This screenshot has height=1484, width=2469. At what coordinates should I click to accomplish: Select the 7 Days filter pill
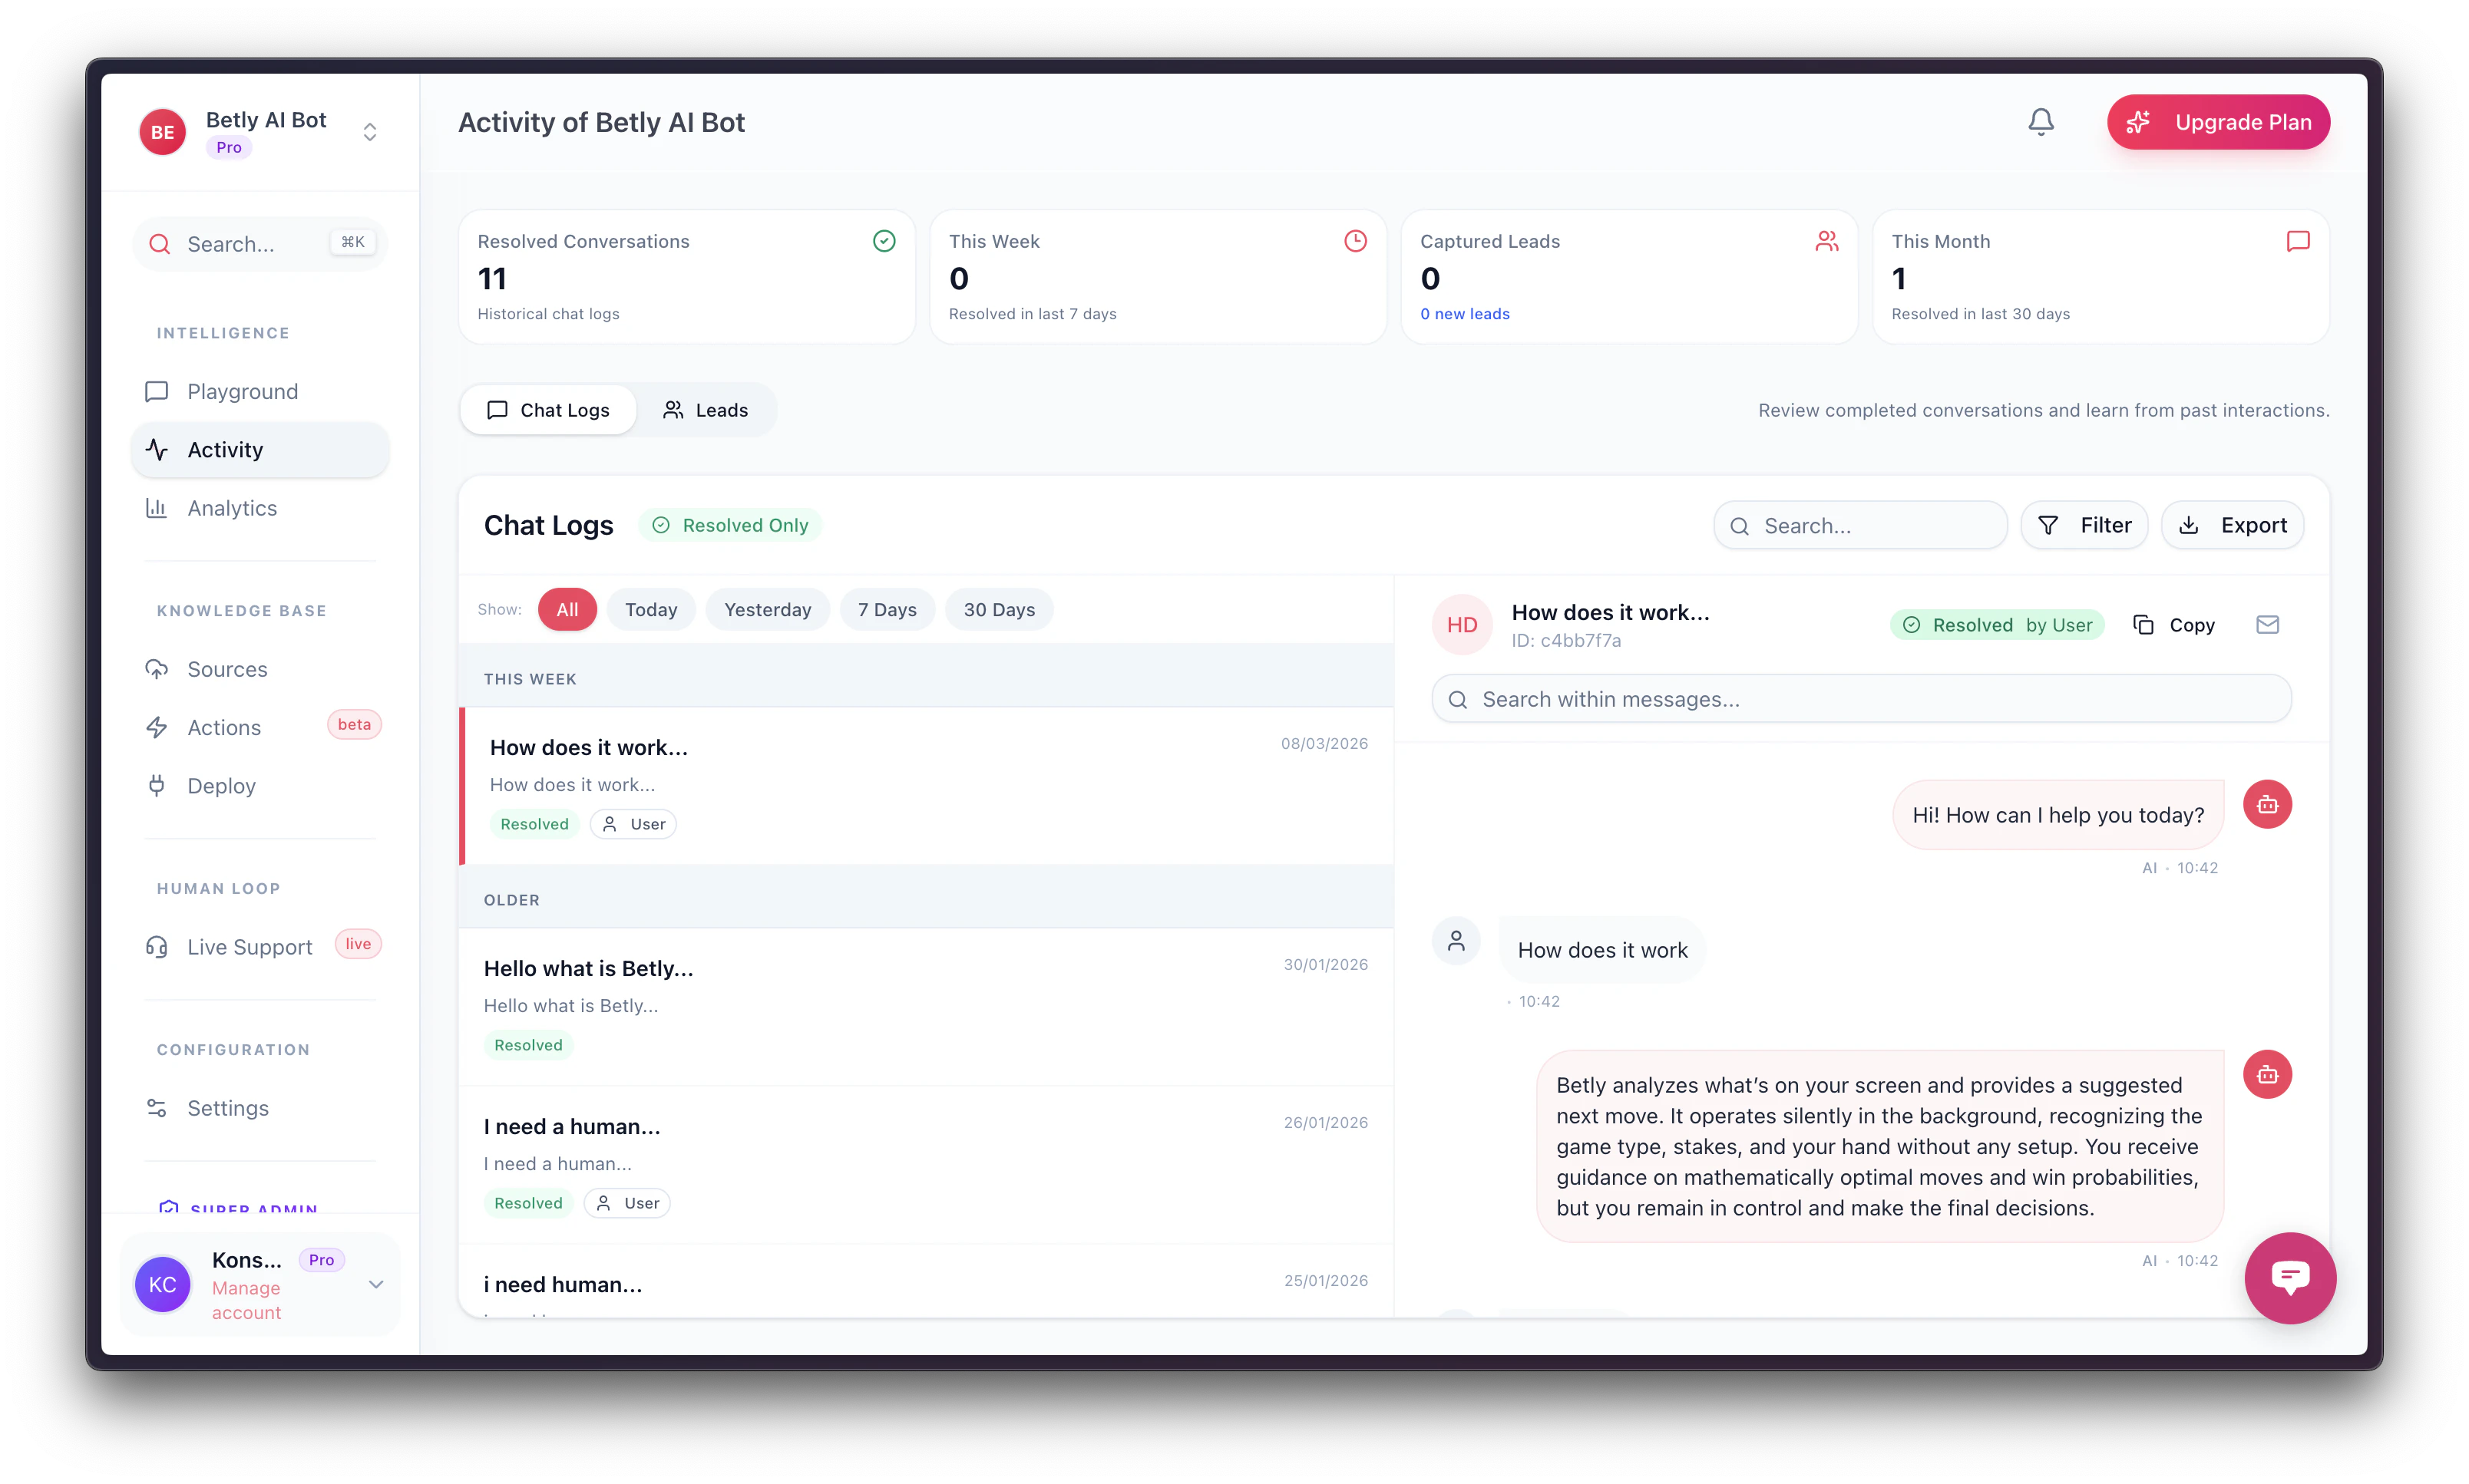coord(887,610)
